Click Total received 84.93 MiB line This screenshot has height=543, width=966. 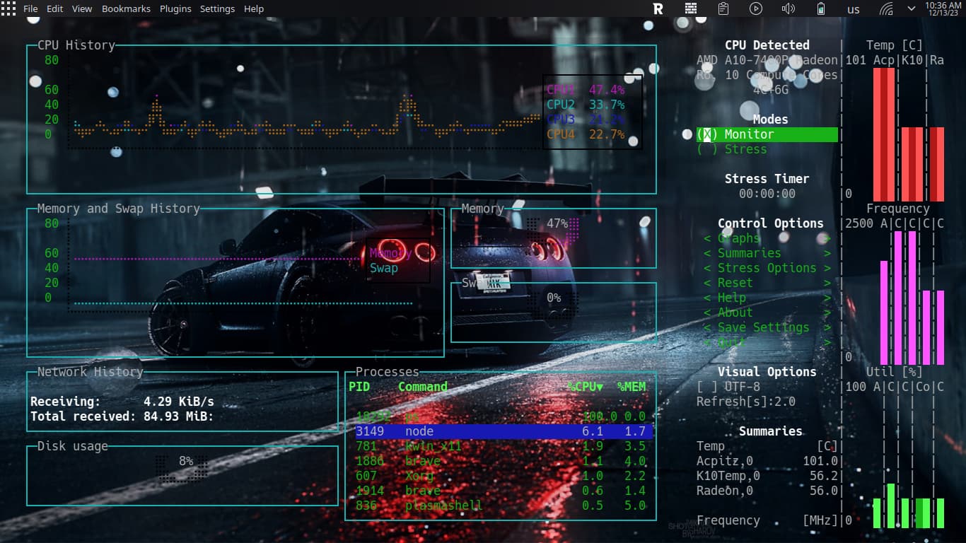[x=122, y=416]
